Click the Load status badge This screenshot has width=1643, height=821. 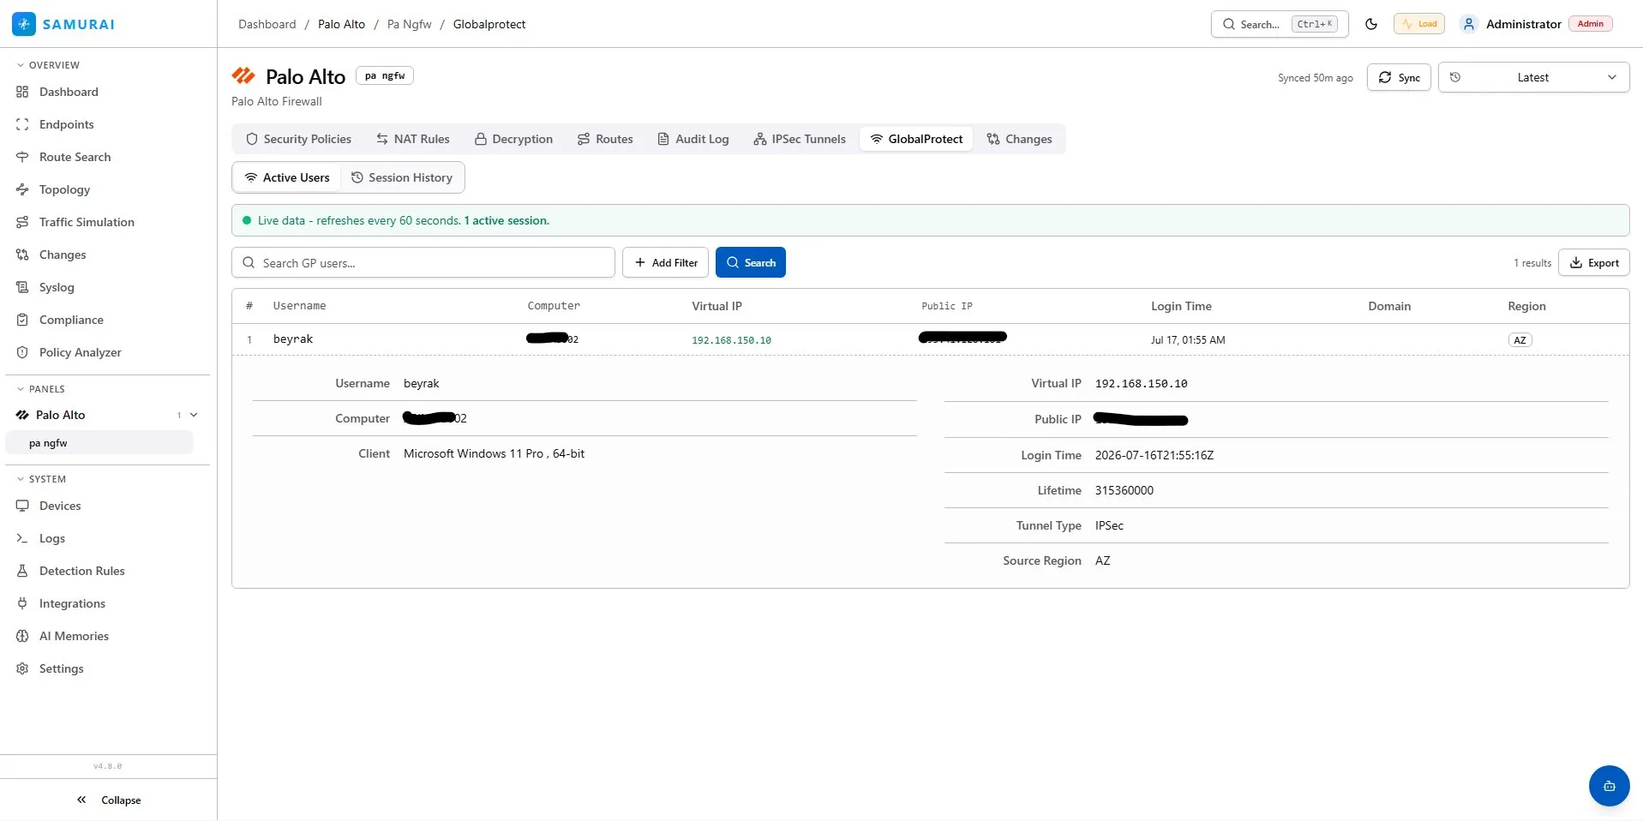pos(1419,24)
